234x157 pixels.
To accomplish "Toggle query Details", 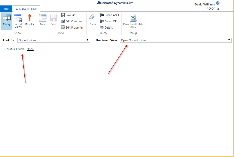I will point(106,28).
